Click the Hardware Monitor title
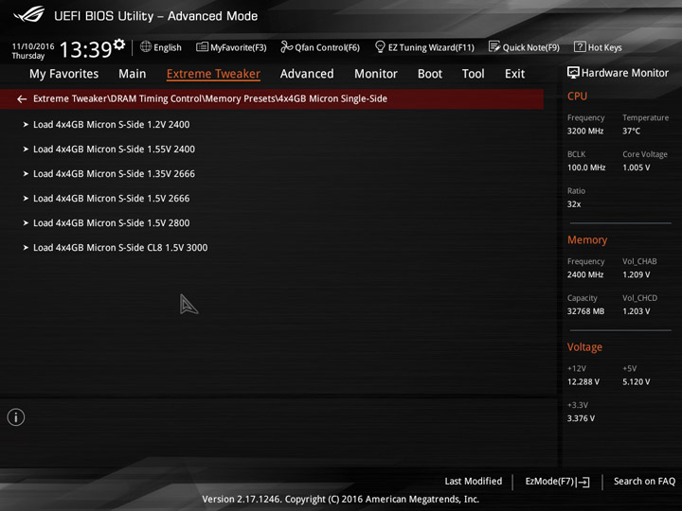 (624, 73)
